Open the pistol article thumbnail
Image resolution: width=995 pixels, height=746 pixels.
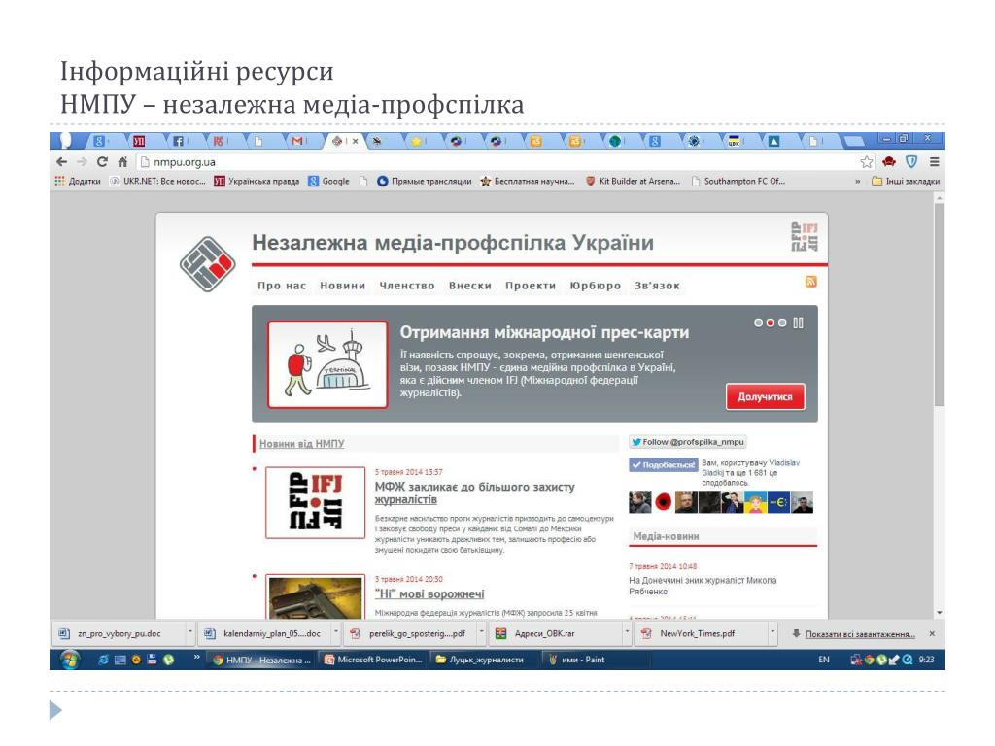[316, 597]
